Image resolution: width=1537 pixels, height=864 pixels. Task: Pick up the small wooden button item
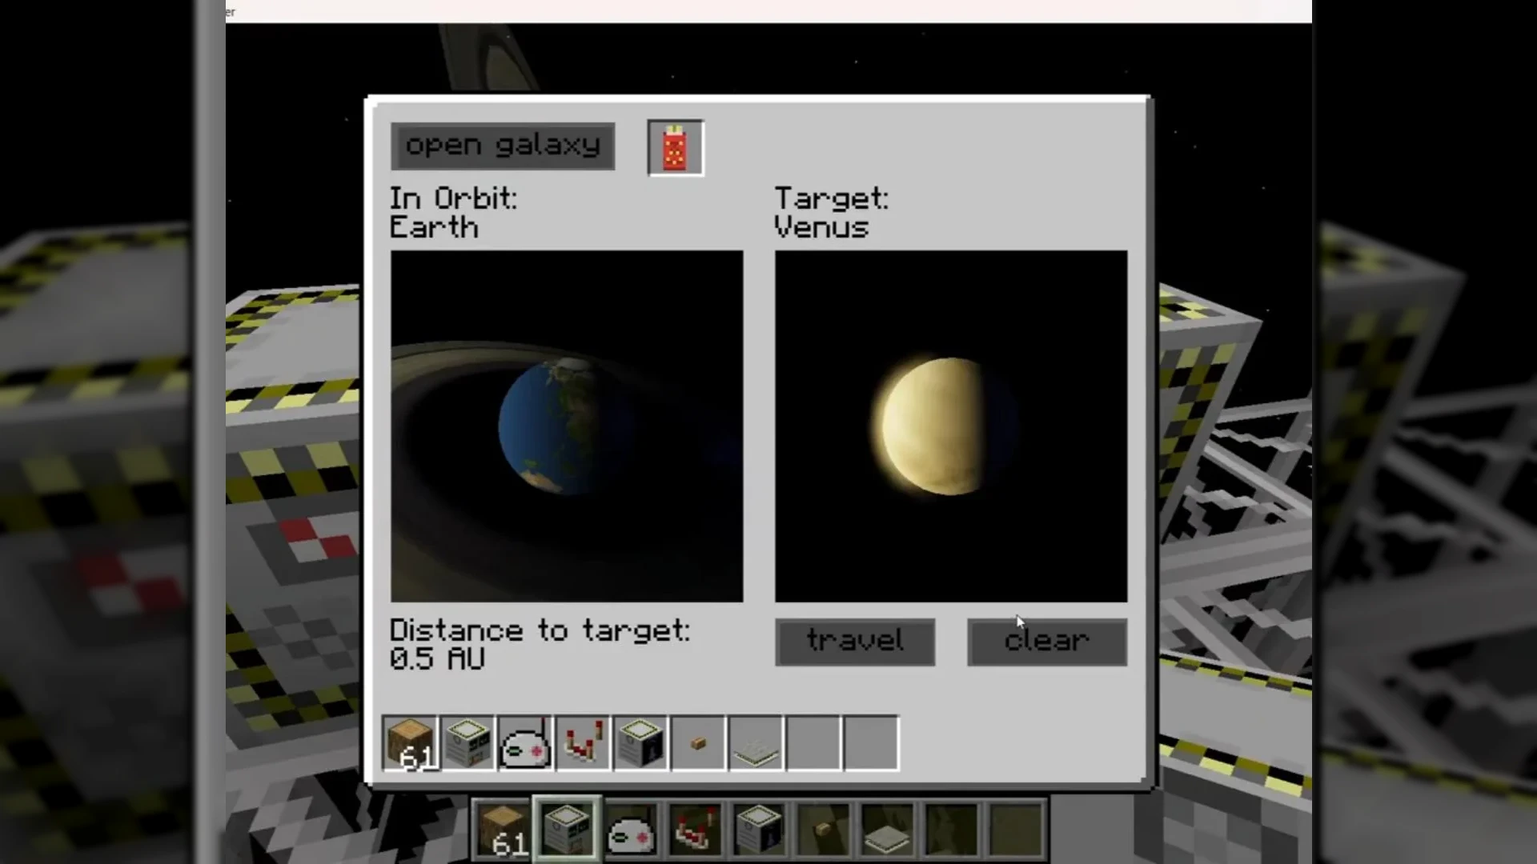tap(698, 744)
